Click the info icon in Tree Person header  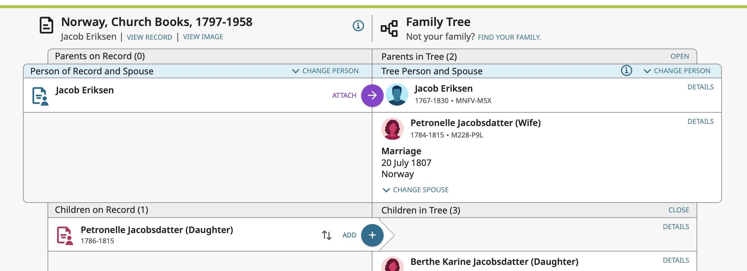point(626,71)
